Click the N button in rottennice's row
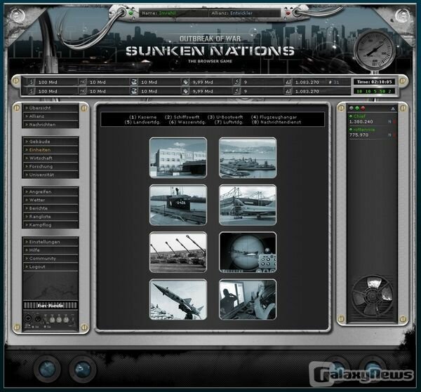 point(389,135)
